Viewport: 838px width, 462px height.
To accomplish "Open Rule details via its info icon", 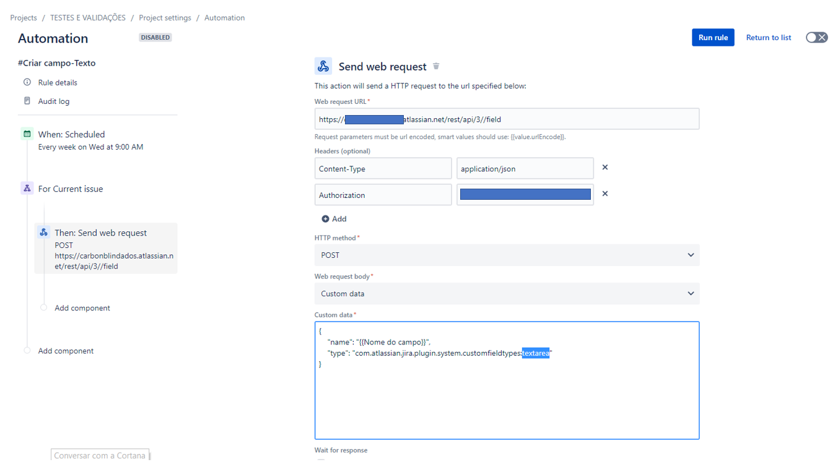I will click(27, 82).
